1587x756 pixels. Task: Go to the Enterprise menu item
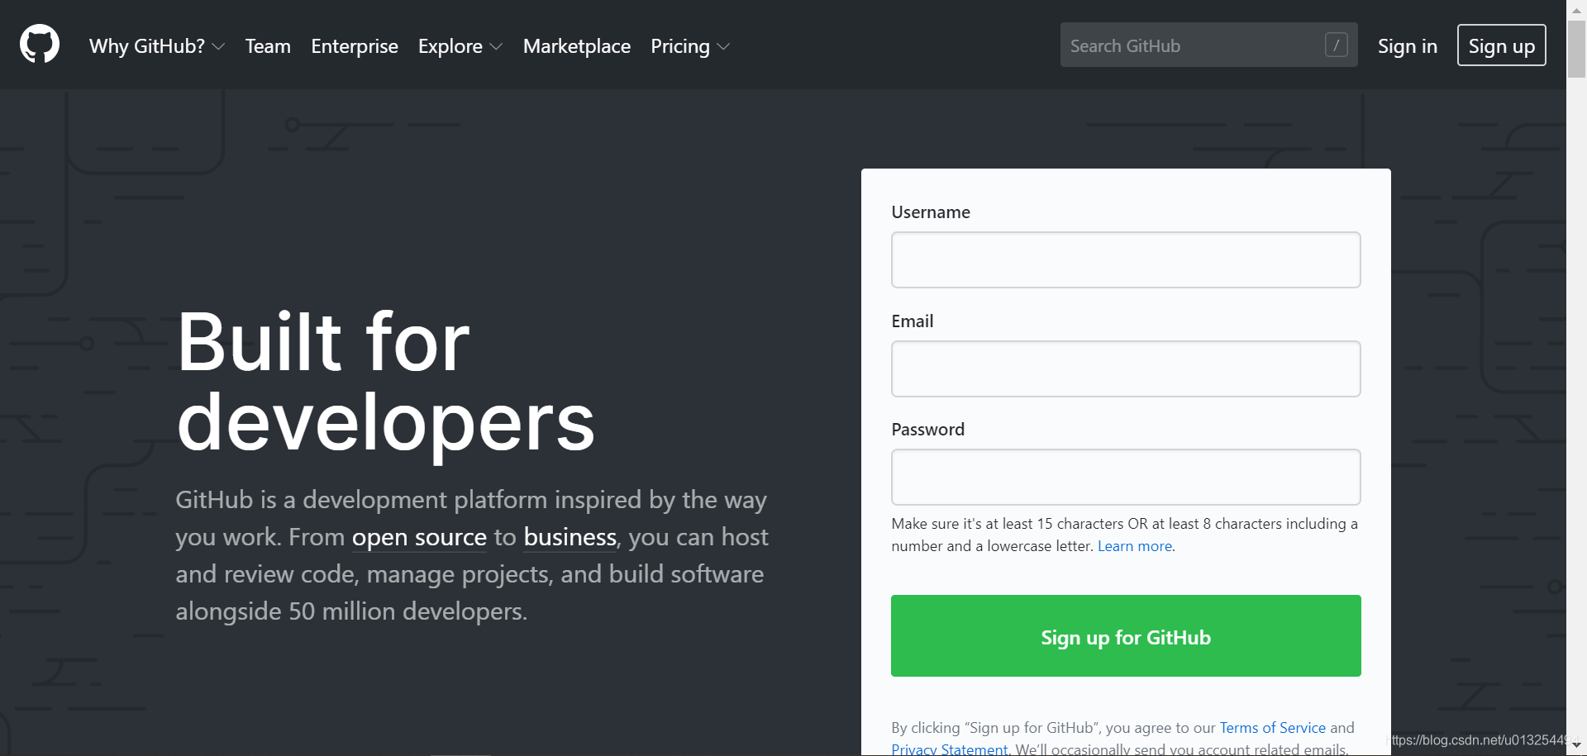pos(355,46)
